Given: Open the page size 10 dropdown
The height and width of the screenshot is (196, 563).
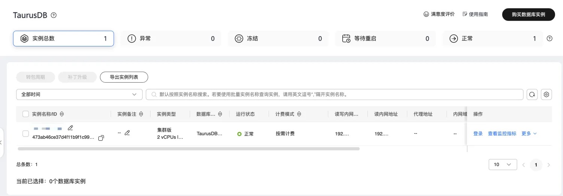Looking at the screenshot, I should point(503,165).
